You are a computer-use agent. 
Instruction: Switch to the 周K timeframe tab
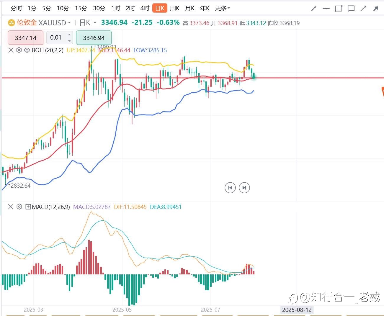[175, 8]
